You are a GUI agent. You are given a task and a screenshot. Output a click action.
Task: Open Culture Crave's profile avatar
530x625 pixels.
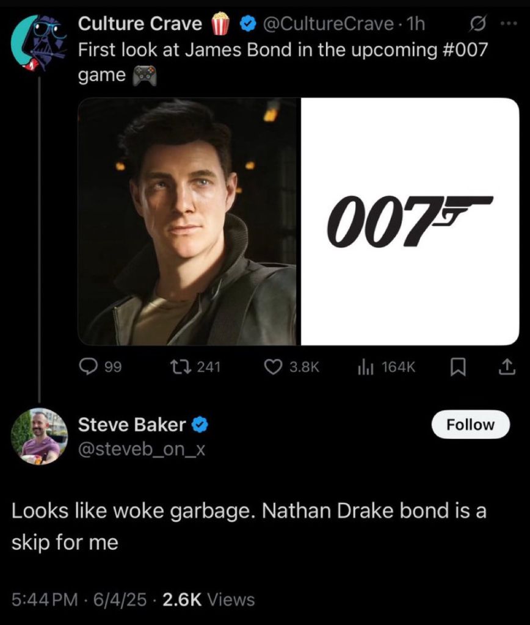tap(38, 40)
